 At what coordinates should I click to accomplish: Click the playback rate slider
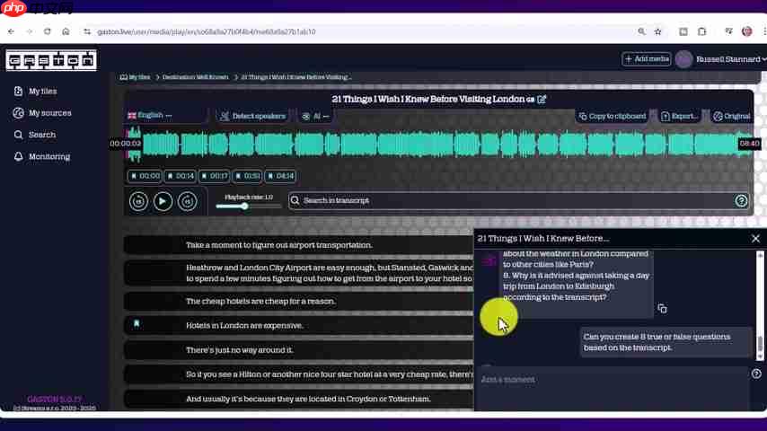coord(249,207)
